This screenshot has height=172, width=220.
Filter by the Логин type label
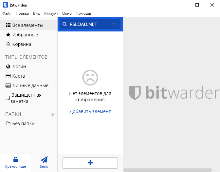coord(19,67)
